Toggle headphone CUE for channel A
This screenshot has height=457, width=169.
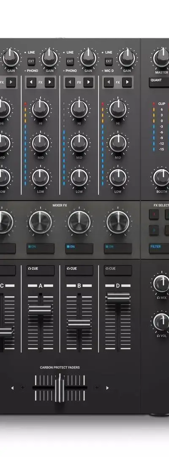tap(41, 270)
